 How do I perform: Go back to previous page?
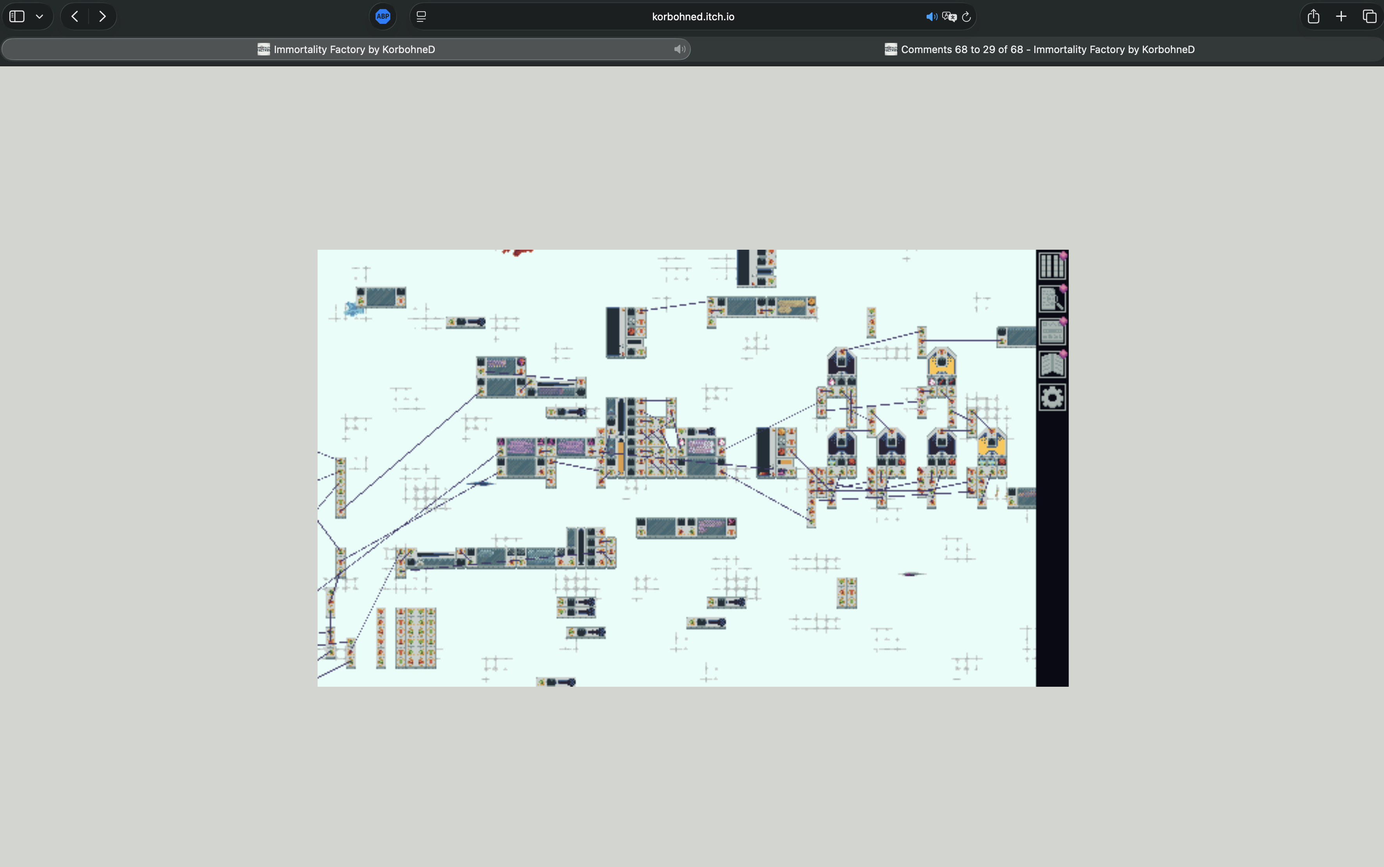(75, 17)
